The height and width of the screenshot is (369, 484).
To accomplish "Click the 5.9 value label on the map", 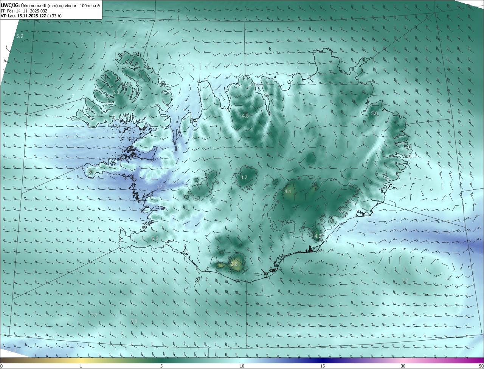I will (20, 36).
